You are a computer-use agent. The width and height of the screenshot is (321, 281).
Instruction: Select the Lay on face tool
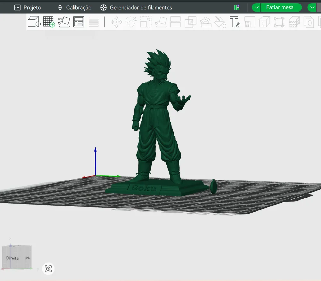161,22
